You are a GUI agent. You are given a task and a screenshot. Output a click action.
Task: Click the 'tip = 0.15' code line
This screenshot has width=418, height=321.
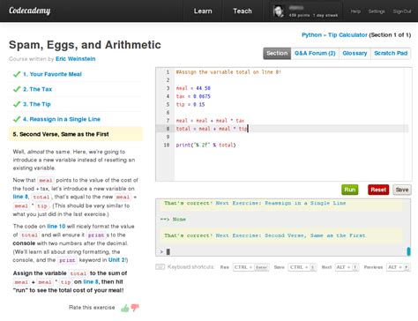(x=190, y=105)
